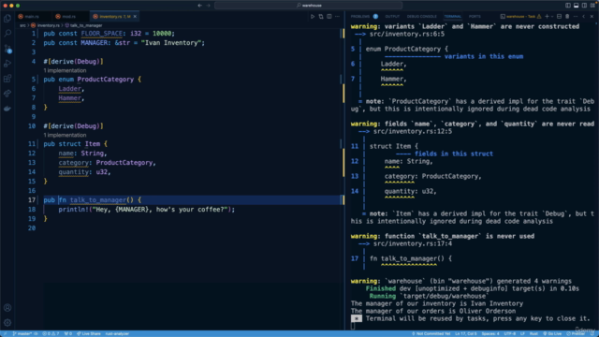Viewport: 599px width, 337px height.
Task: Open errors and warnings count in status bar
Action: pyautogui.click(x=51, y=333)
